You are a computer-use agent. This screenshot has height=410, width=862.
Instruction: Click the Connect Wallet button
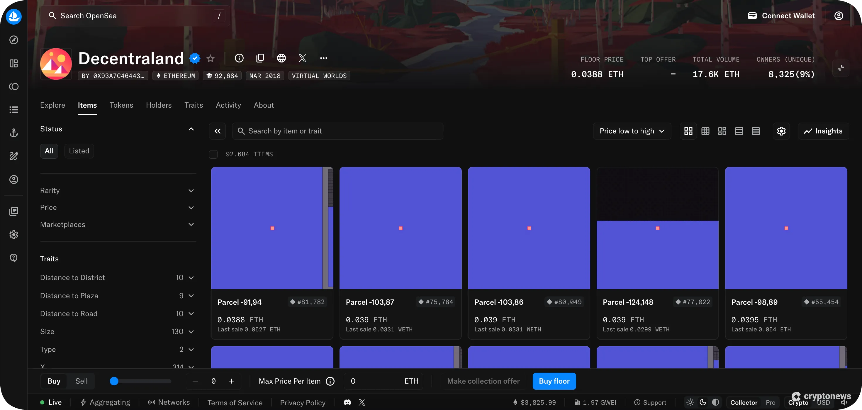(782, 15)
